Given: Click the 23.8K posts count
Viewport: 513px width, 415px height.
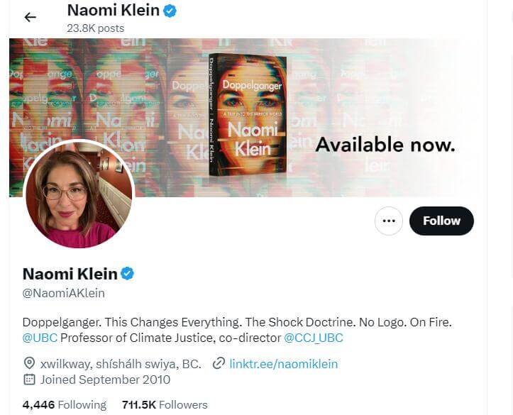Looking at the screenshot, I should tap(96, 28).
